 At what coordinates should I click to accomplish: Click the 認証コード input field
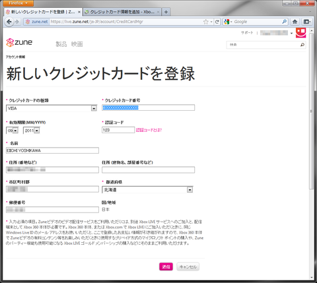(x=118, y=130)
